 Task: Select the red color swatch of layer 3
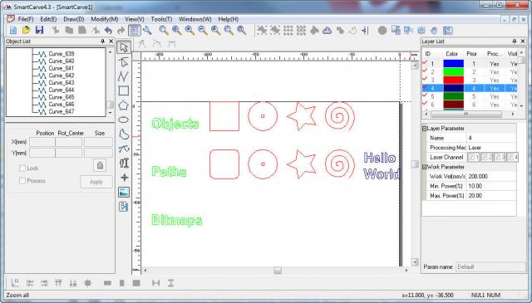[453, 80]
